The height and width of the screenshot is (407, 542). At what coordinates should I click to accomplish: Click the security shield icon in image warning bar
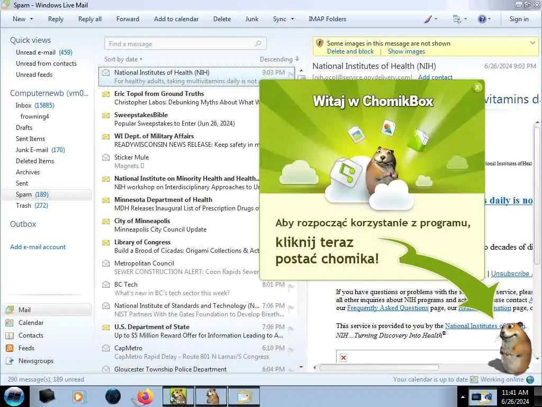320,43
